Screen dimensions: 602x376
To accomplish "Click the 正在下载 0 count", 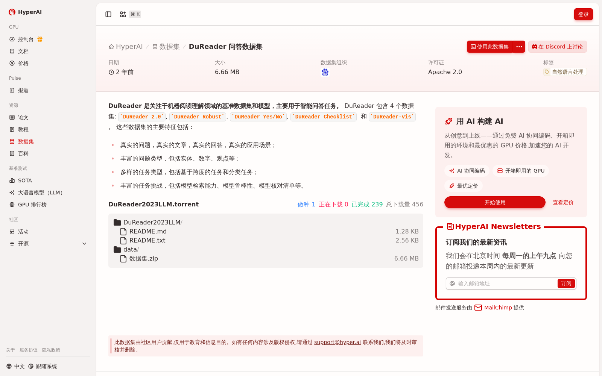I will (x=333, y=204).
